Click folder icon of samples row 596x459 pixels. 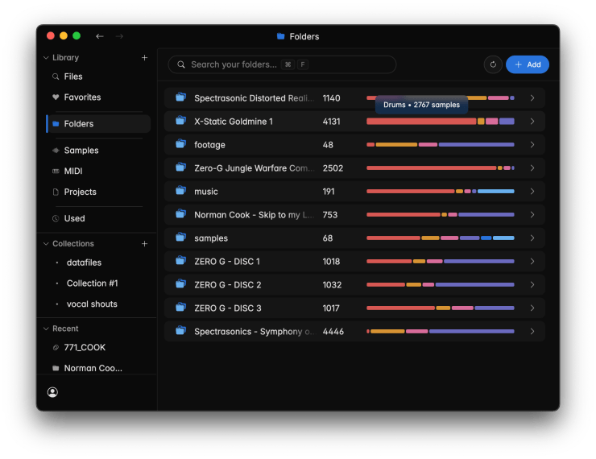[181, 238]
